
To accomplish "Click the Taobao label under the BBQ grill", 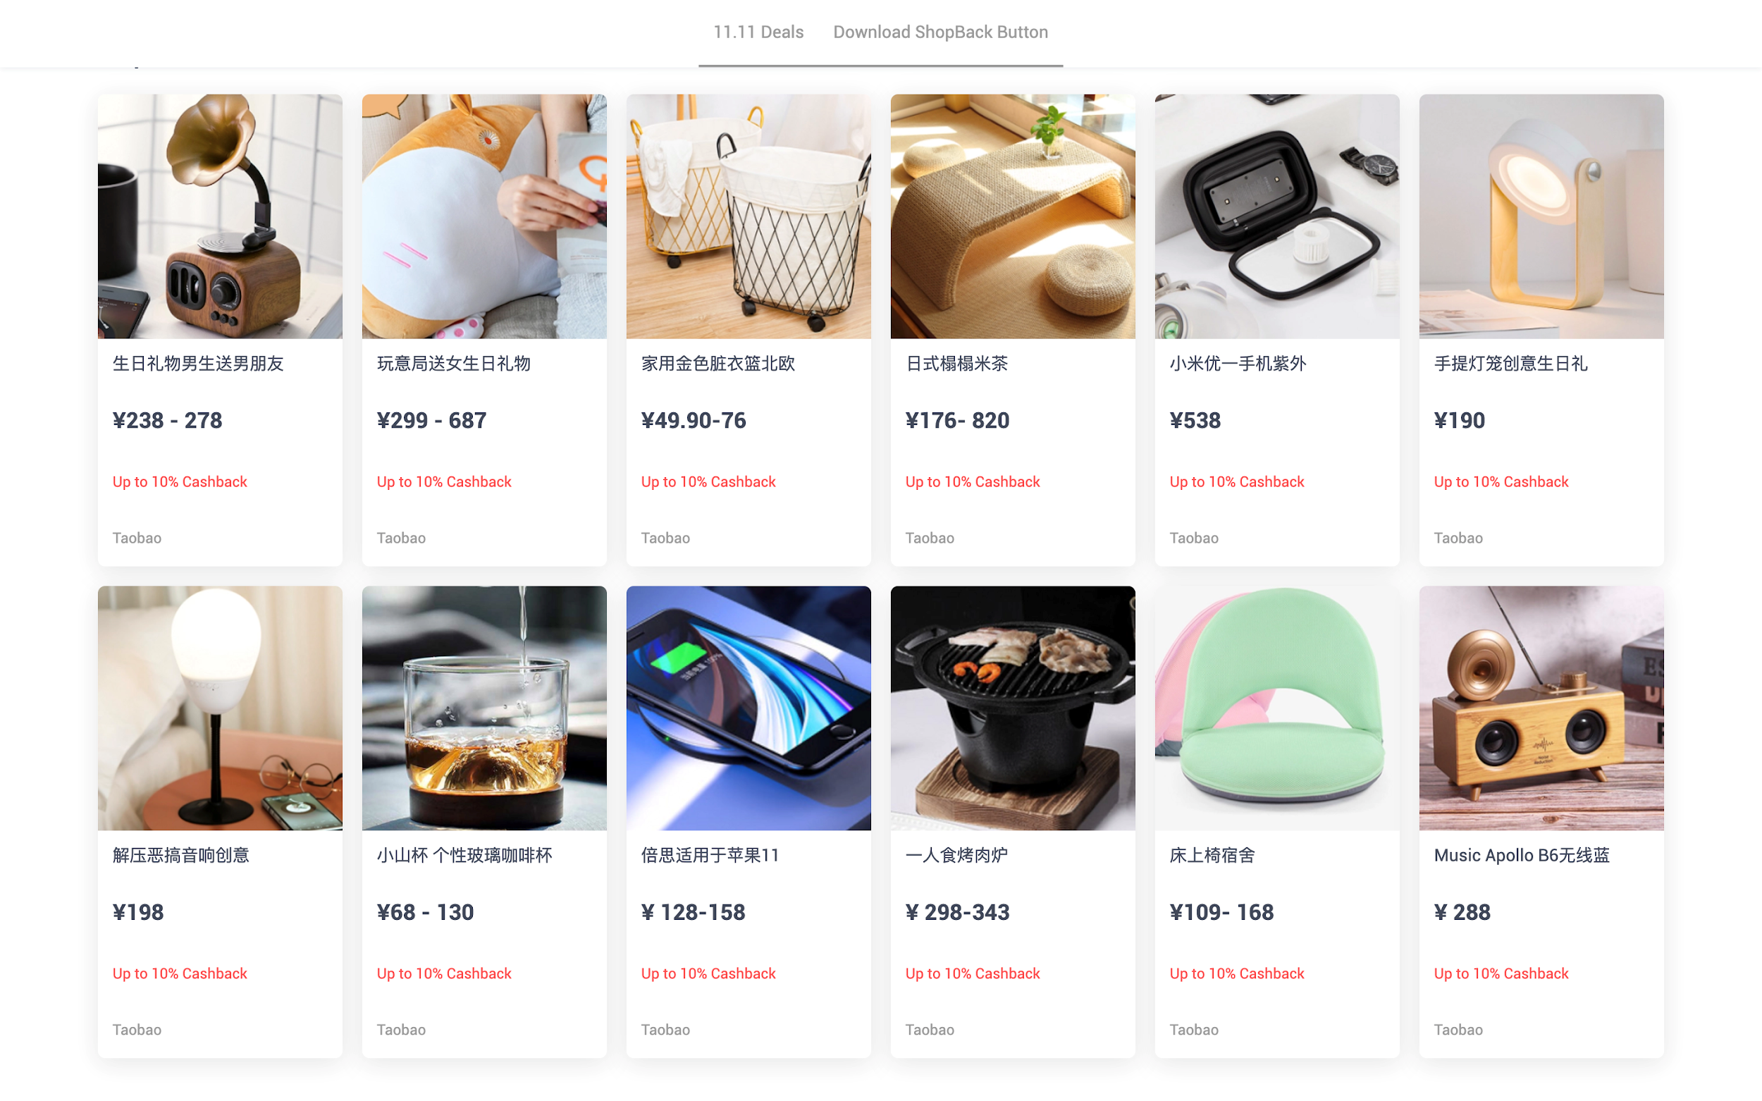I will (929, 1030).
